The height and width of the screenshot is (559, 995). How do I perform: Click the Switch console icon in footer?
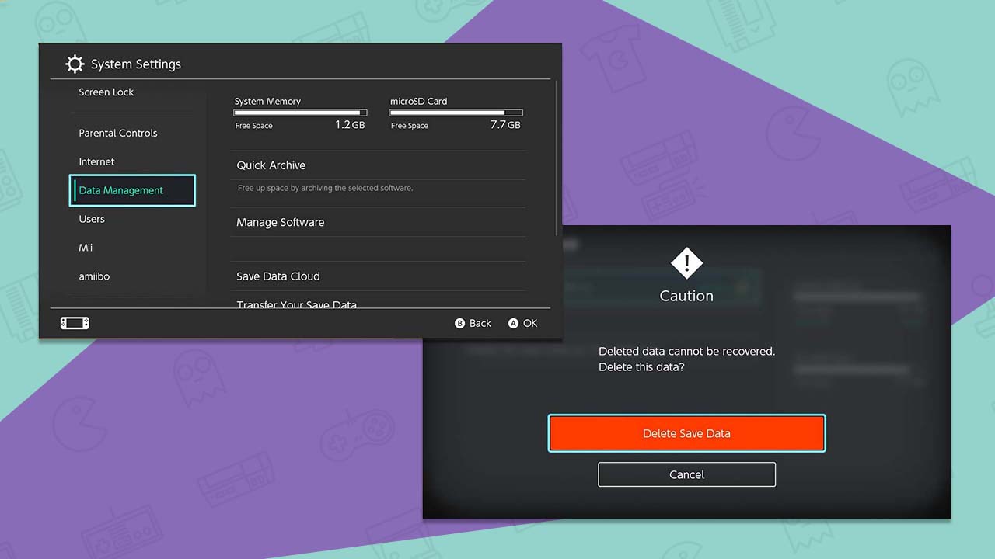[x=75, y=323]
